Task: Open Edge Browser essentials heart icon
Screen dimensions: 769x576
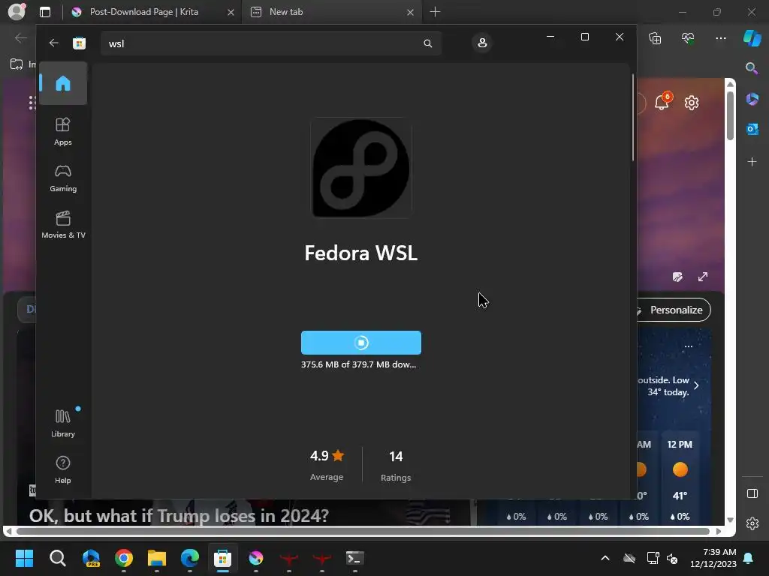Action: tap(688, 37)
